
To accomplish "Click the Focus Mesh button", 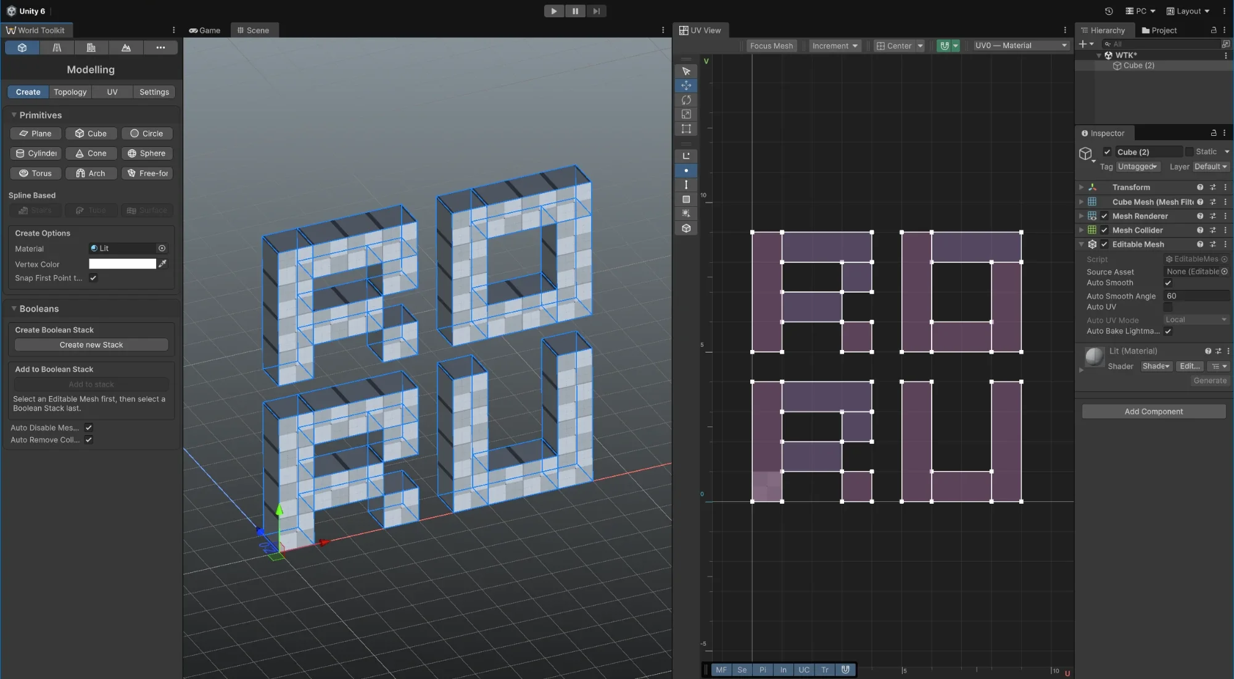I will [771, 46].
